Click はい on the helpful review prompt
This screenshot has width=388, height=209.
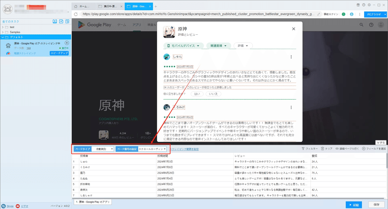197,94
